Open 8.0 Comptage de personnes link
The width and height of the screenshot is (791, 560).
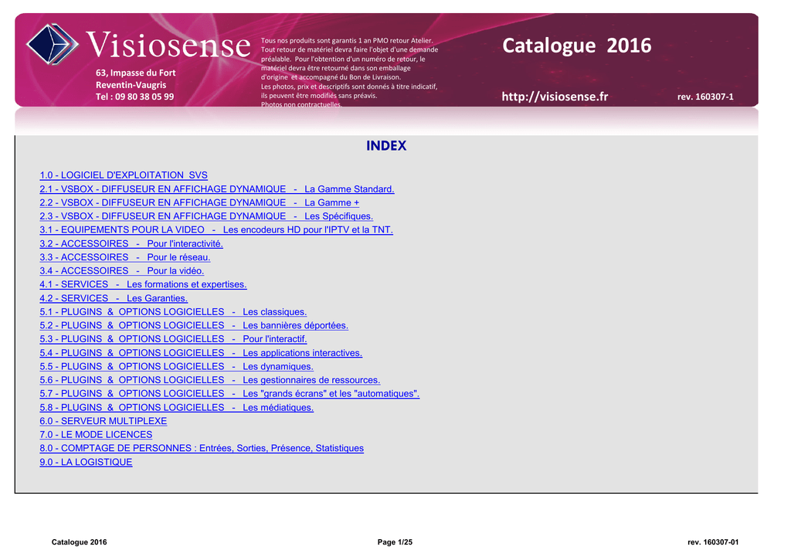(202, 449)
